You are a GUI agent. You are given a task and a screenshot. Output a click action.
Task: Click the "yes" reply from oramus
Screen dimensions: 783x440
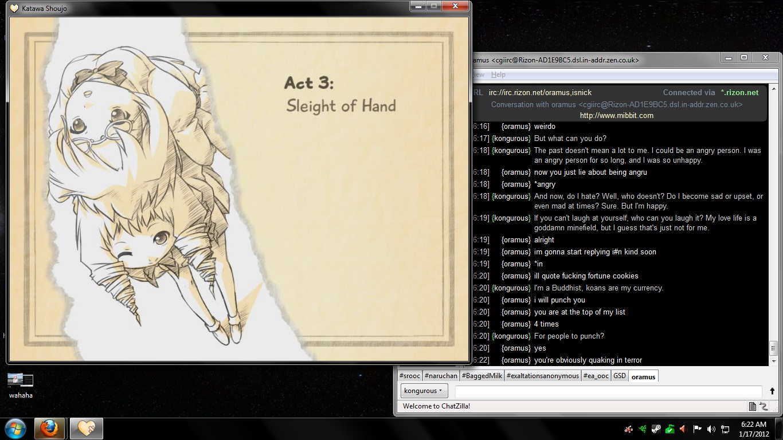click(540, 348)
